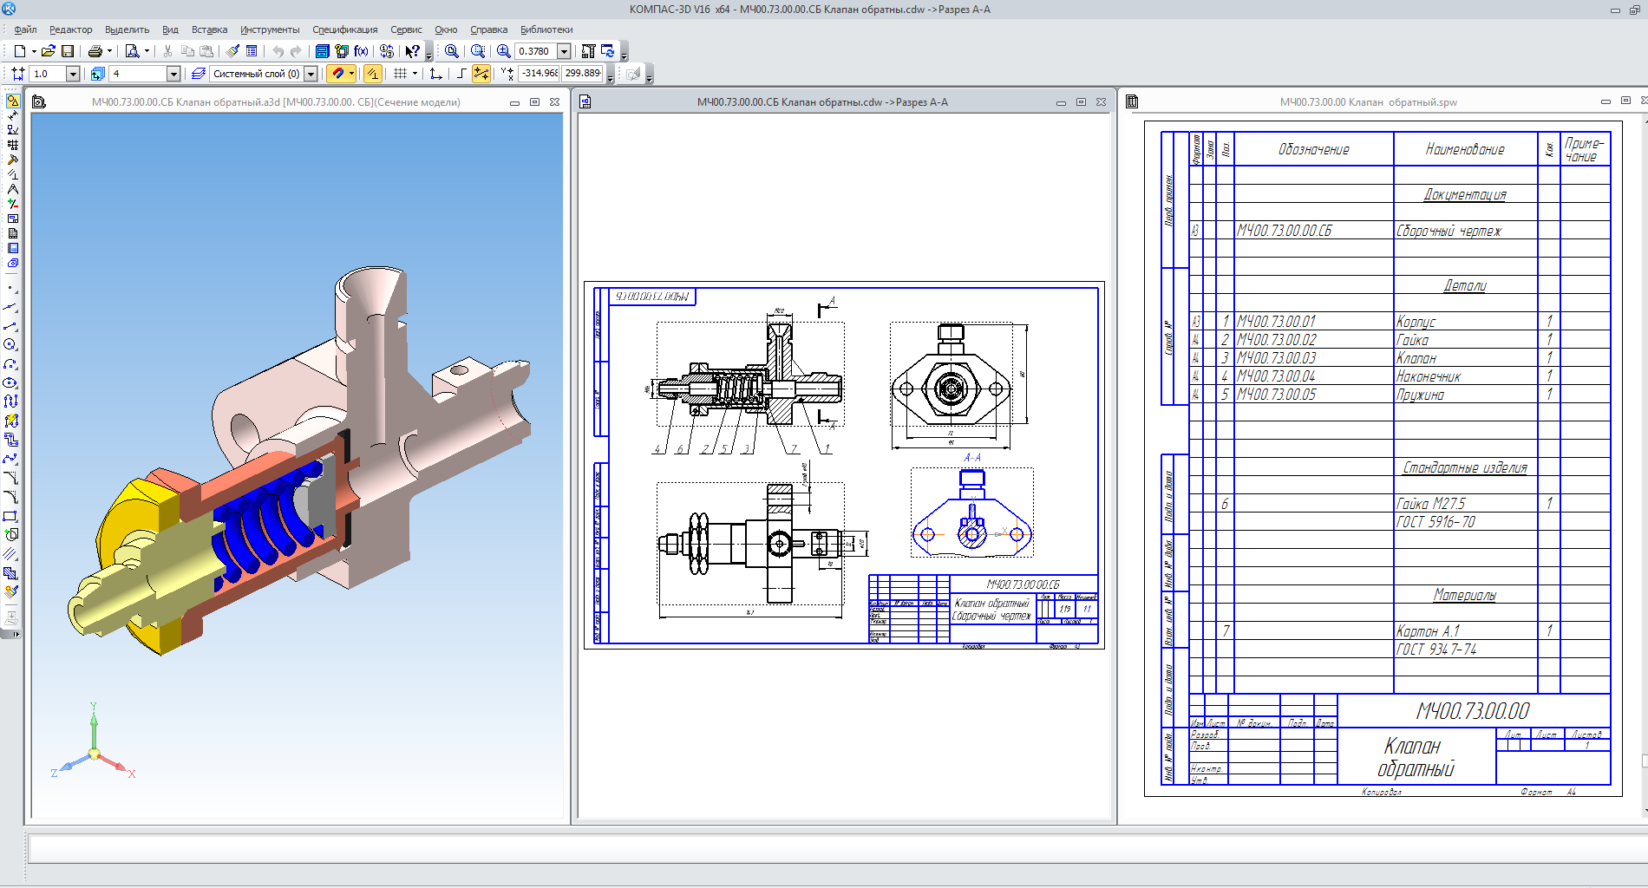The height and width of the screenshot is (888, 1648).
Task: Select the Circle tool in left panel
Action: pyautogui.click(x=11, y=345)
